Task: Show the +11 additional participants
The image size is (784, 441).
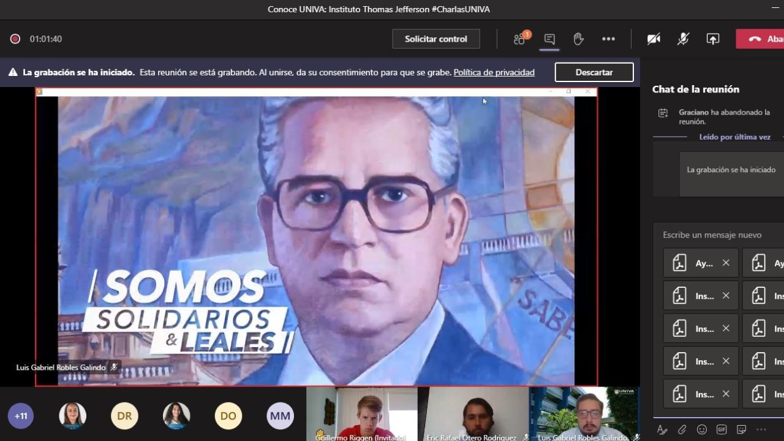Action: click(21, 416)
